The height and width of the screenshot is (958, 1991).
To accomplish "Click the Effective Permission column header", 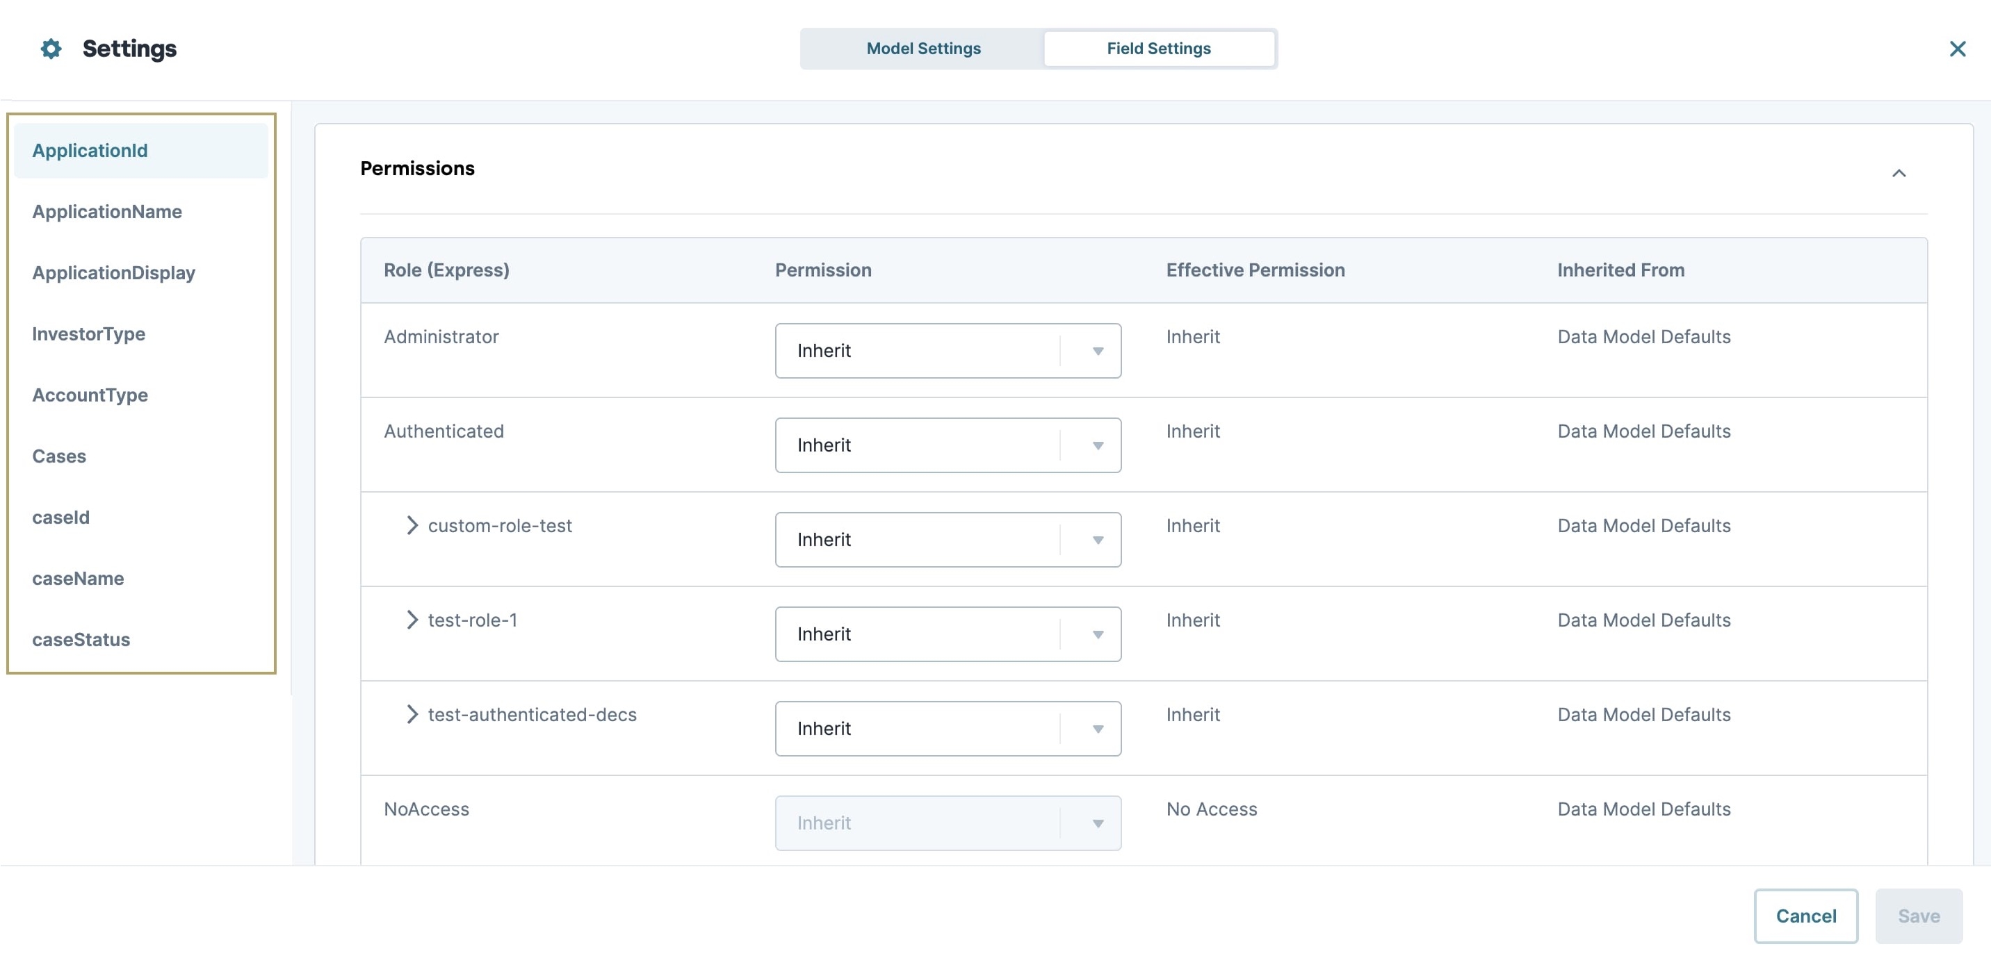I will coord(1255,270).
